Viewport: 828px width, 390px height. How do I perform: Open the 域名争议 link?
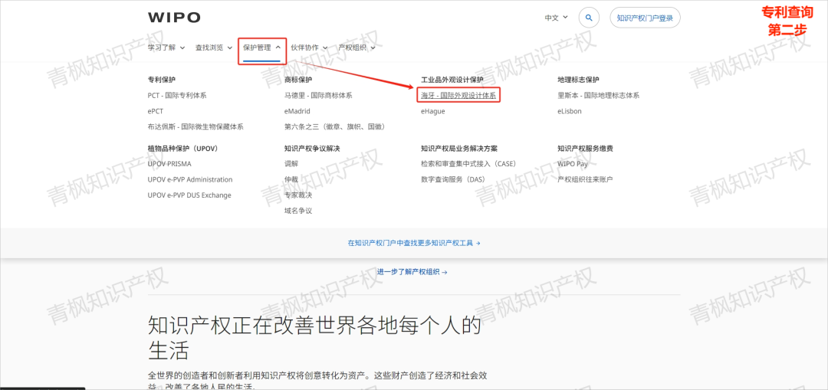pyautogui.click(x=297, y=211)
